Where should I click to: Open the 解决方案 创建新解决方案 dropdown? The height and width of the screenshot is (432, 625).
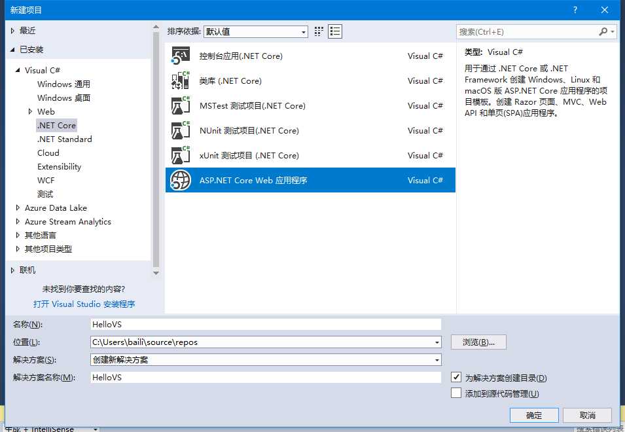pyautogui.click(x=437, y=360)
